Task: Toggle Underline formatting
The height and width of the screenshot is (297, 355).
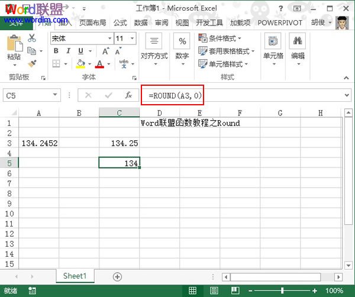Action: (x=80, y=51)
